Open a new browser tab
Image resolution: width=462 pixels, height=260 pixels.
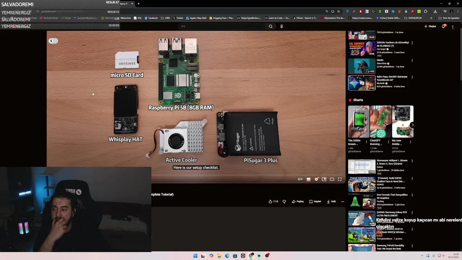click(x=138, y=4)
